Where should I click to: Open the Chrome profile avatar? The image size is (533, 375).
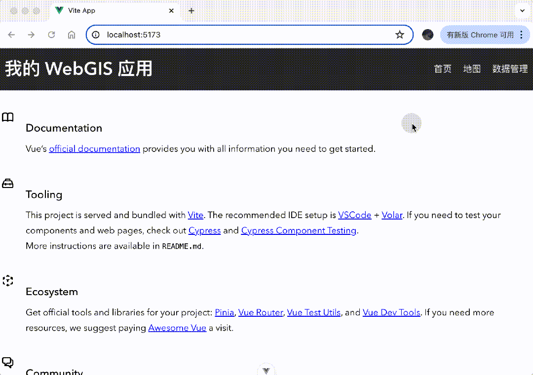point(427,35)
